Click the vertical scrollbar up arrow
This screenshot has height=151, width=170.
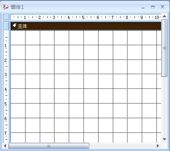coord(164,16)
